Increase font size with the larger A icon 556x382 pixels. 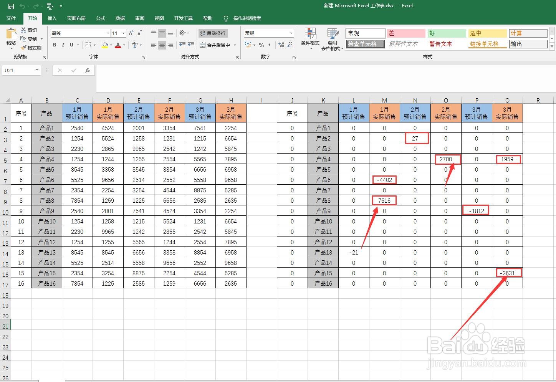coord(131,33)
